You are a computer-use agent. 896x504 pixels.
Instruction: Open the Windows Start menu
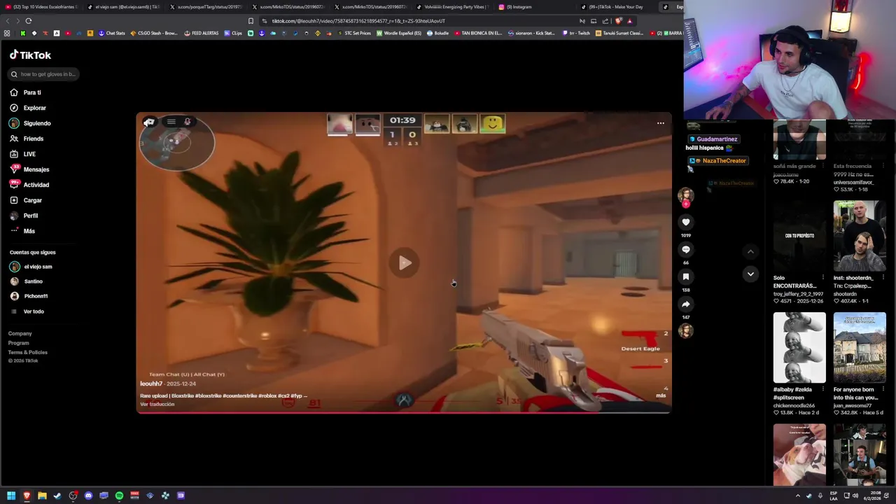click(x=11, y=496)
